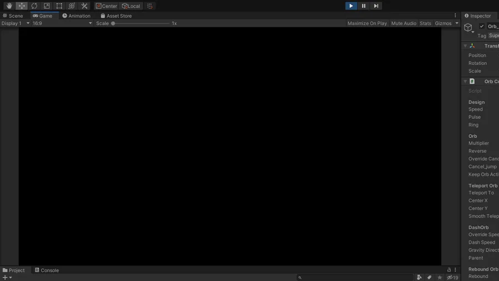This screenshot has width=499, height=281.
Task: Toggle Gizmos in Game view
Action: pos(443,23)
